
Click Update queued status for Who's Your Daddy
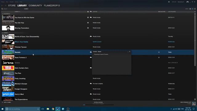pyautogui.click(x=97, y=42)
